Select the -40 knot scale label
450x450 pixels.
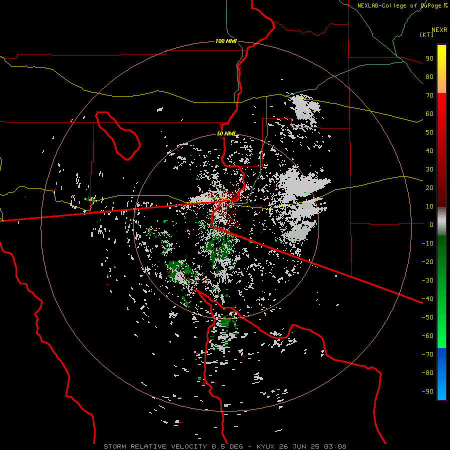[427, 299]
